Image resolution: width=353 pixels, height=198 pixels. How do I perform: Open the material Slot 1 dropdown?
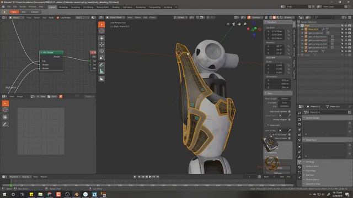point(82,18)
